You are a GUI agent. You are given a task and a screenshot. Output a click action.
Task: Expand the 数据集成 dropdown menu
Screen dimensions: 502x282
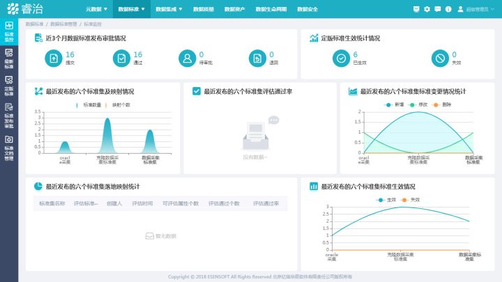pyautogui.click(x=169, y=9)
